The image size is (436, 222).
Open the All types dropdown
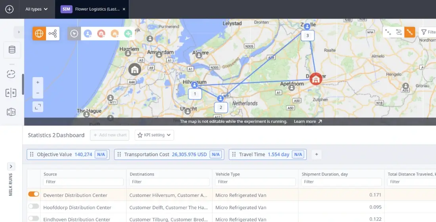[x=36, y=9]
